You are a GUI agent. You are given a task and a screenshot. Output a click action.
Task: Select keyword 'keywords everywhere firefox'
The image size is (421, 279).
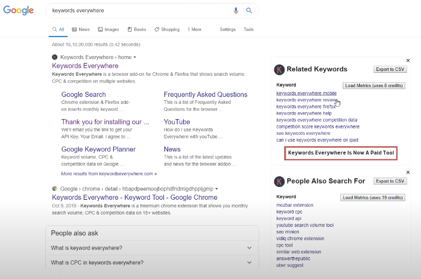click(306, 106)
